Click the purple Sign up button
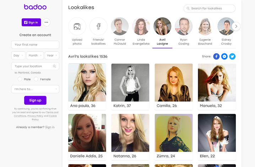The image size is (255, 167). coord(35,100)
